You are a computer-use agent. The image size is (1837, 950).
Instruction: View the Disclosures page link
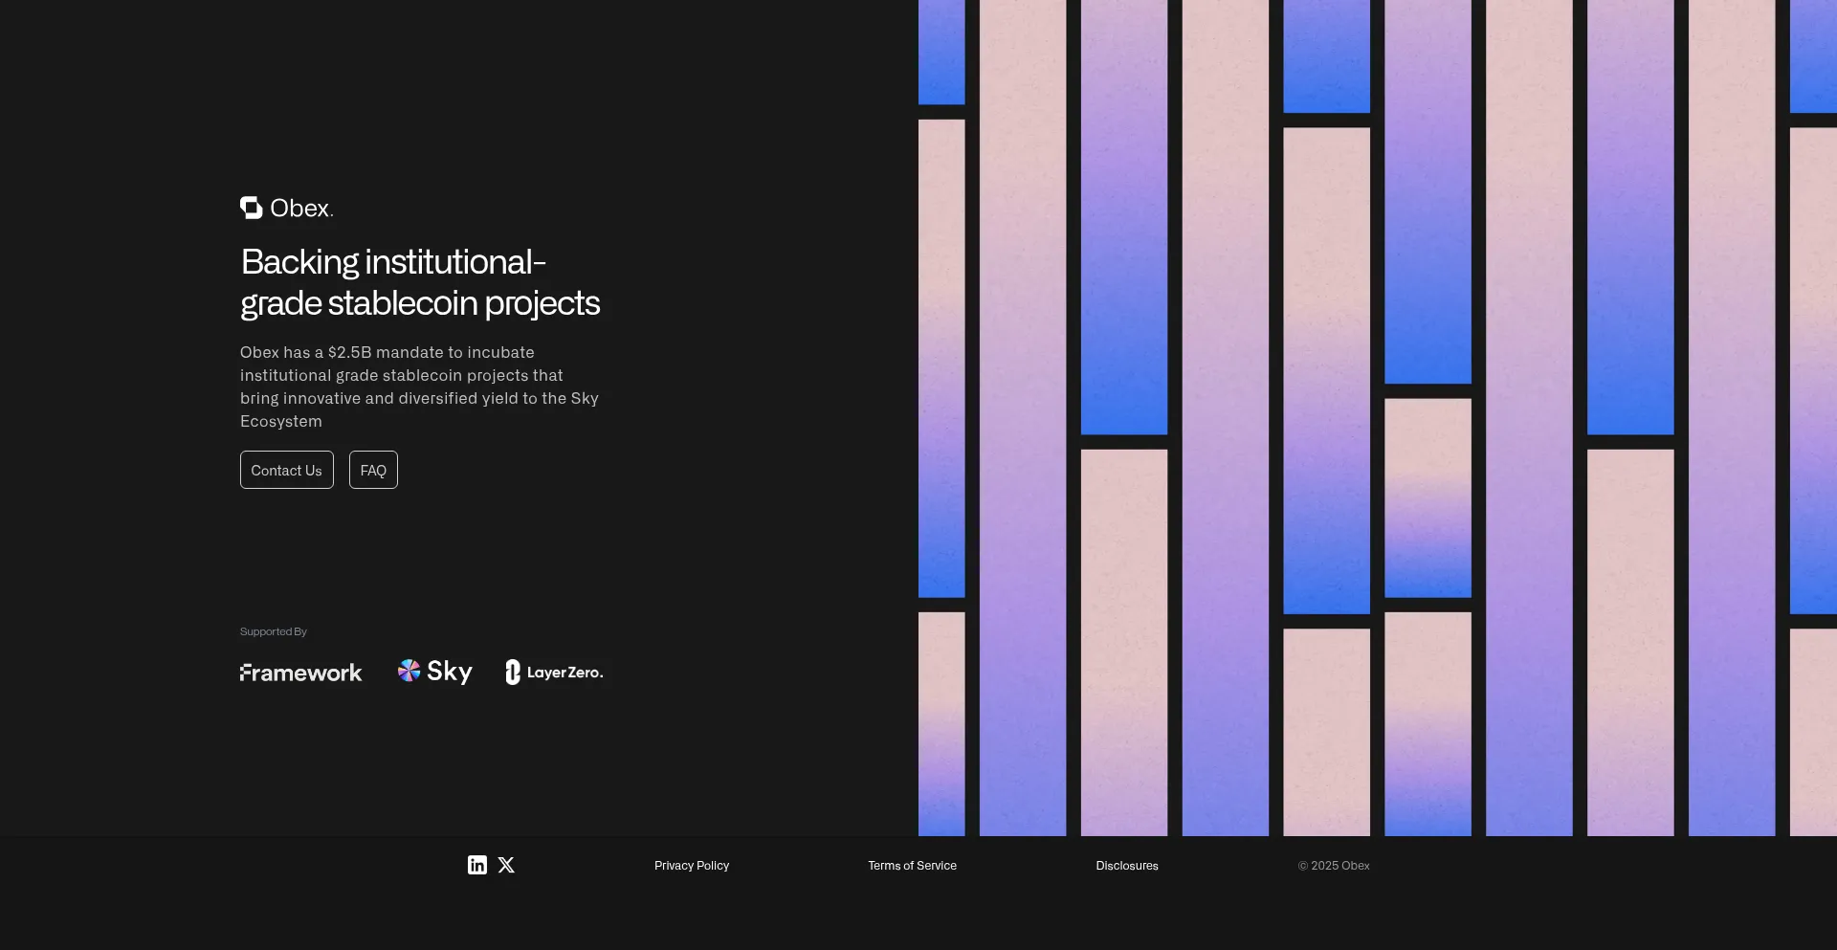click(1126, 866)
